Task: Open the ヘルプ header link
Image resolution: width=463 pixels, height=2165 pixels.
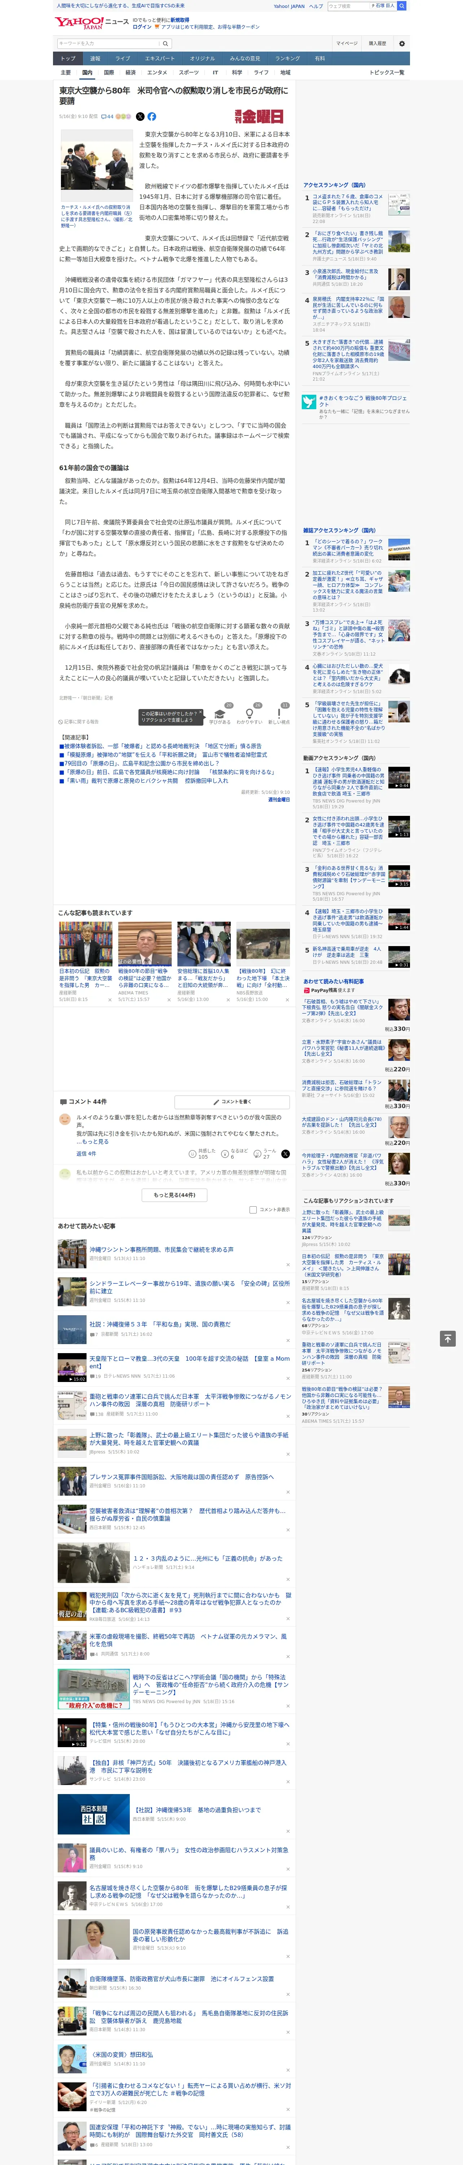Action: tap(316, 6)
